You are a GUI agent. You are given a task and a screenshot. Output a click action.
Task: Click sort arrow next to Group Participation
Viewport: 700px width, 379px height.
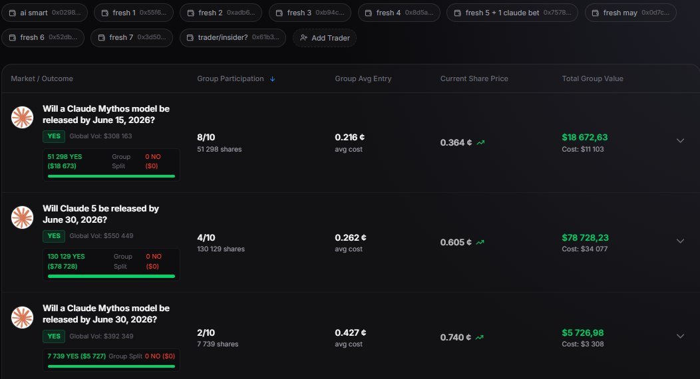pyautogui.click(x=272, y=79)
